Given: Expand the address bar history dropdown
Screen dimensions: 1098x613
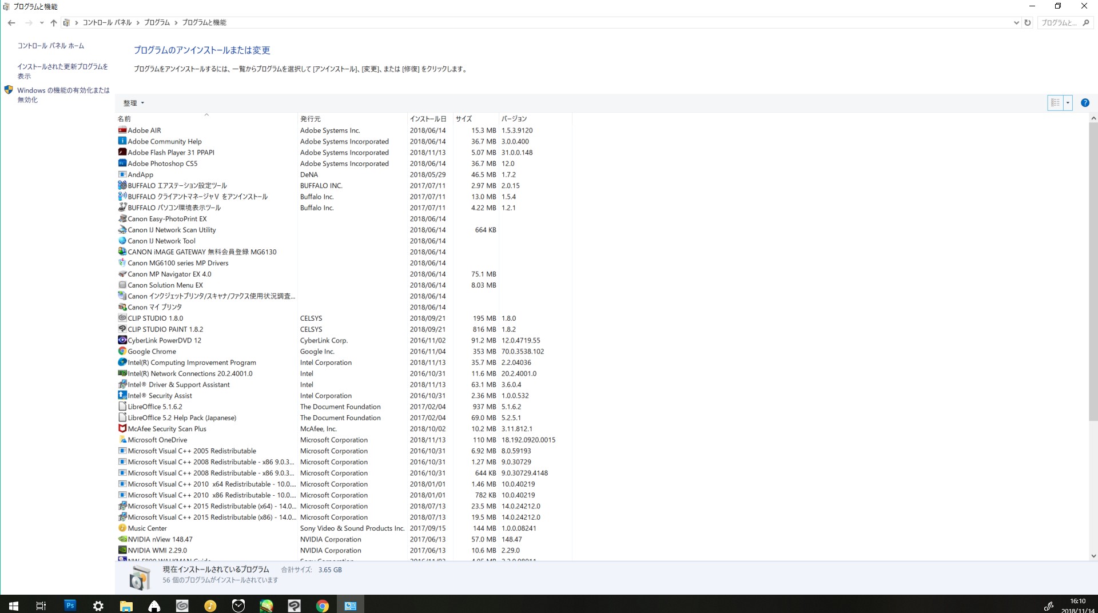Looking at the screenshot, I should (1016, 23).
